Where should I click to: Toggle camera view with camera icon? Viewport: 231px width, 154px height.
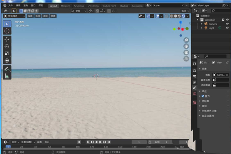pos(186,52)
